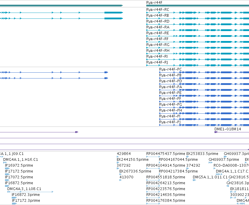Screen dimensions: 249x205
Task: Select the DMG5A.1_1.O11.C1 label
Action: pos(210,177)
